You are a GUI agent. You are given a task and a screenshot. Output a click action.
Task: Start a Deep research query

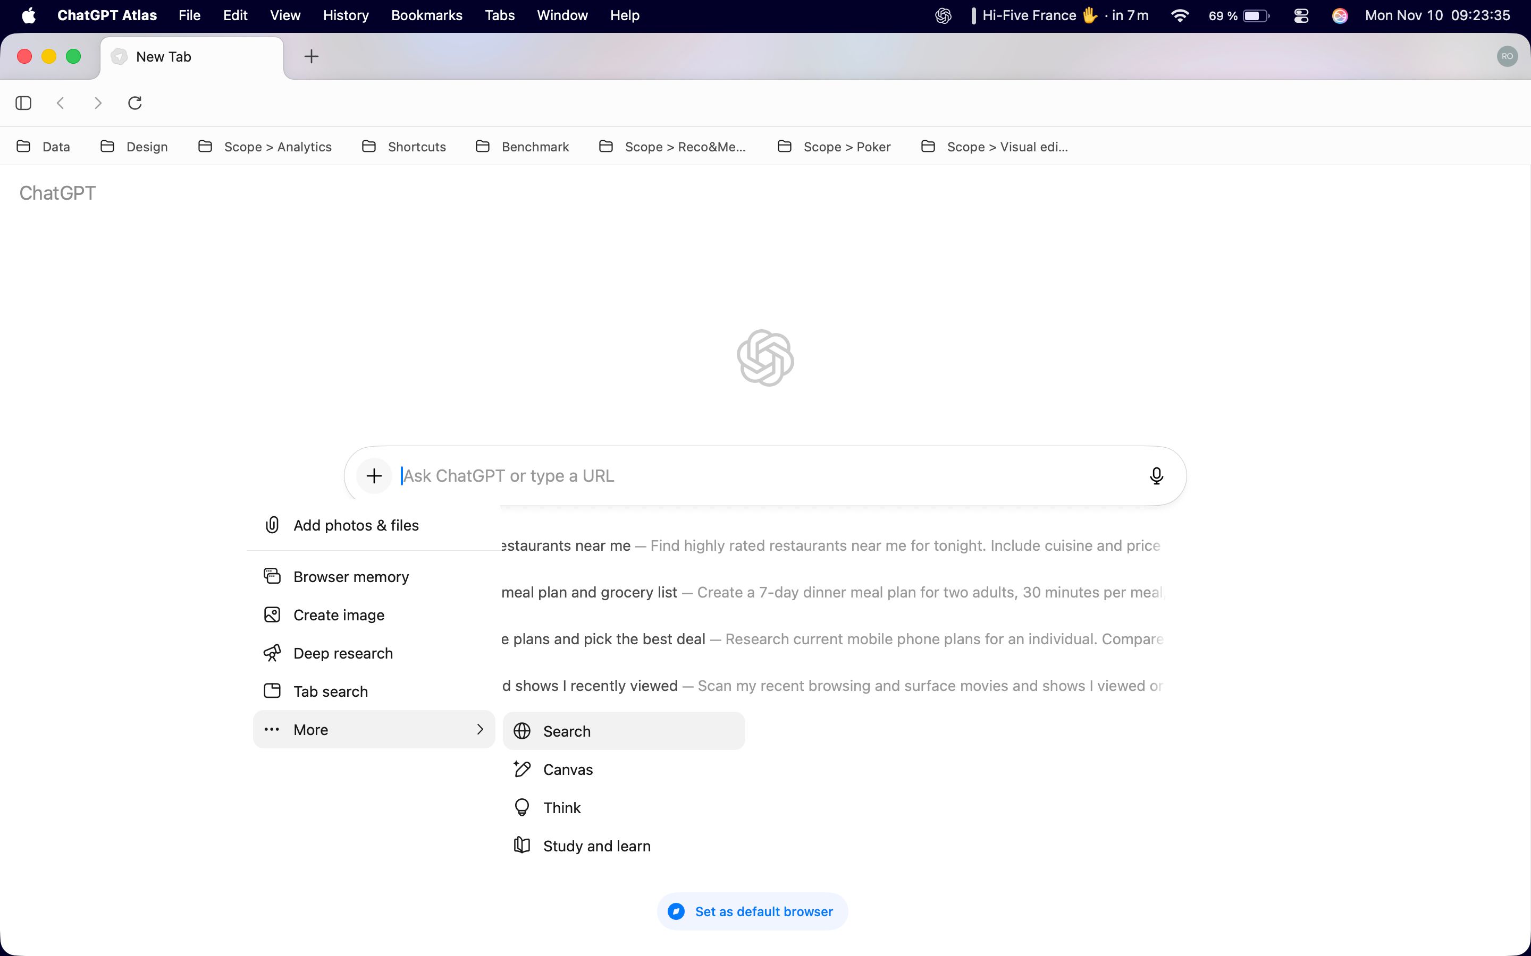coord(342,653)
